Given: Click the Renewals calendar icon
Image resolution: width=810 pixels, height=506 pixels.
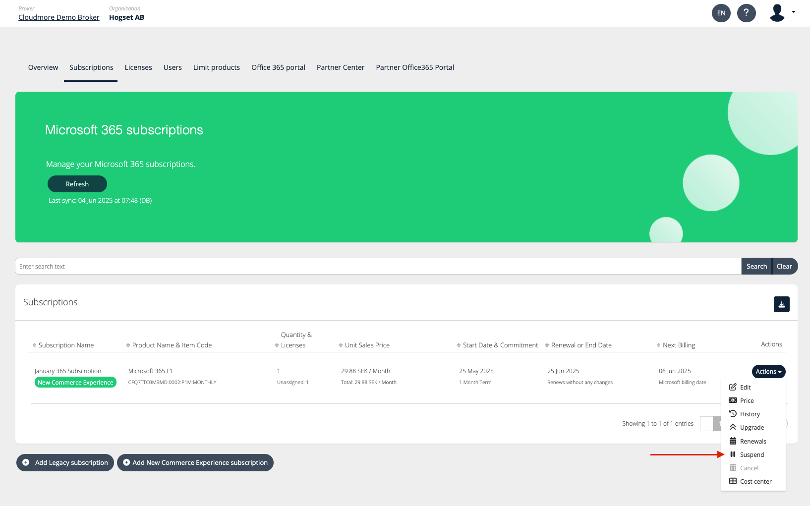Looking at the screenshot, I should (733, 441).
